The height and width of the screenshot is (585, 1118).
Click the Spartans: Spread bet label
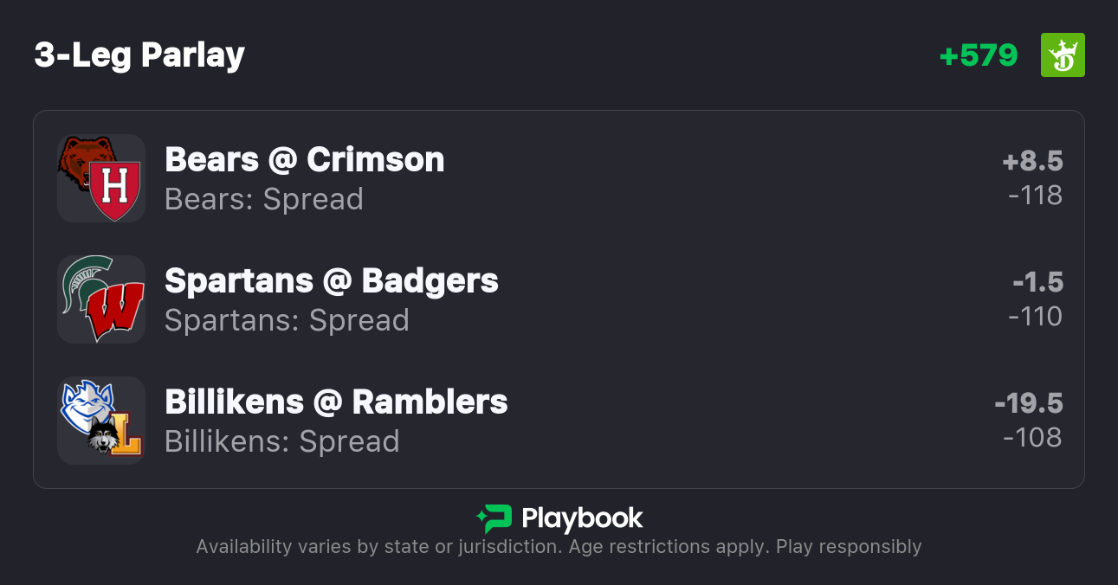coord(287,320)
